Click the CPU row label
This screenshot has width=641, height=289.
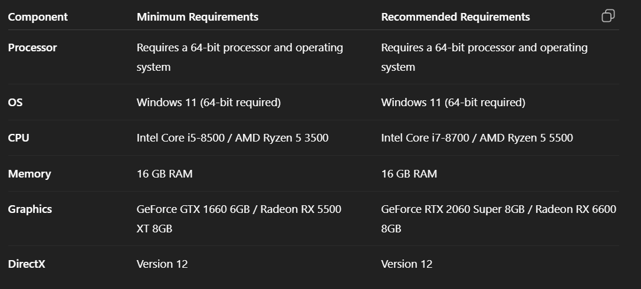click(x=18, y=138)
